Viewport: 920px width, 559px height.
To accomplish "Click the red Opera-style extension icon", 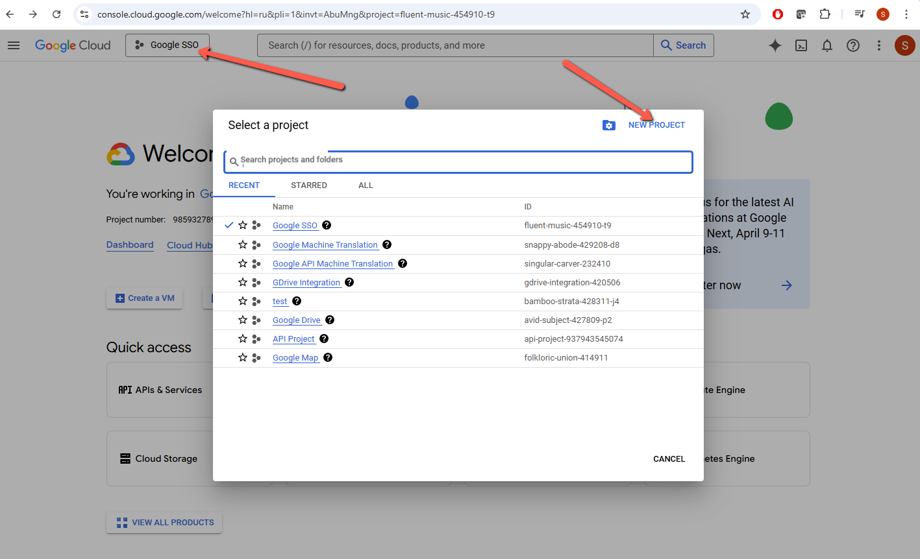I will [778, 14].
